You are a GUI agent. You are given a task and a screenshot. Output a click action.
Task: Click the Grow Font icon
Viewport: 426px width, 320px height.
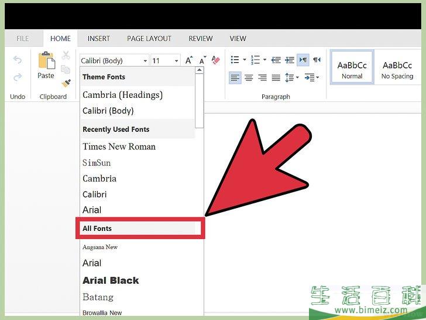coord(189,60)
